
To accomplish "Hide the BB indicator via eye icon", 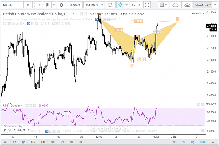I will (29, 23).
